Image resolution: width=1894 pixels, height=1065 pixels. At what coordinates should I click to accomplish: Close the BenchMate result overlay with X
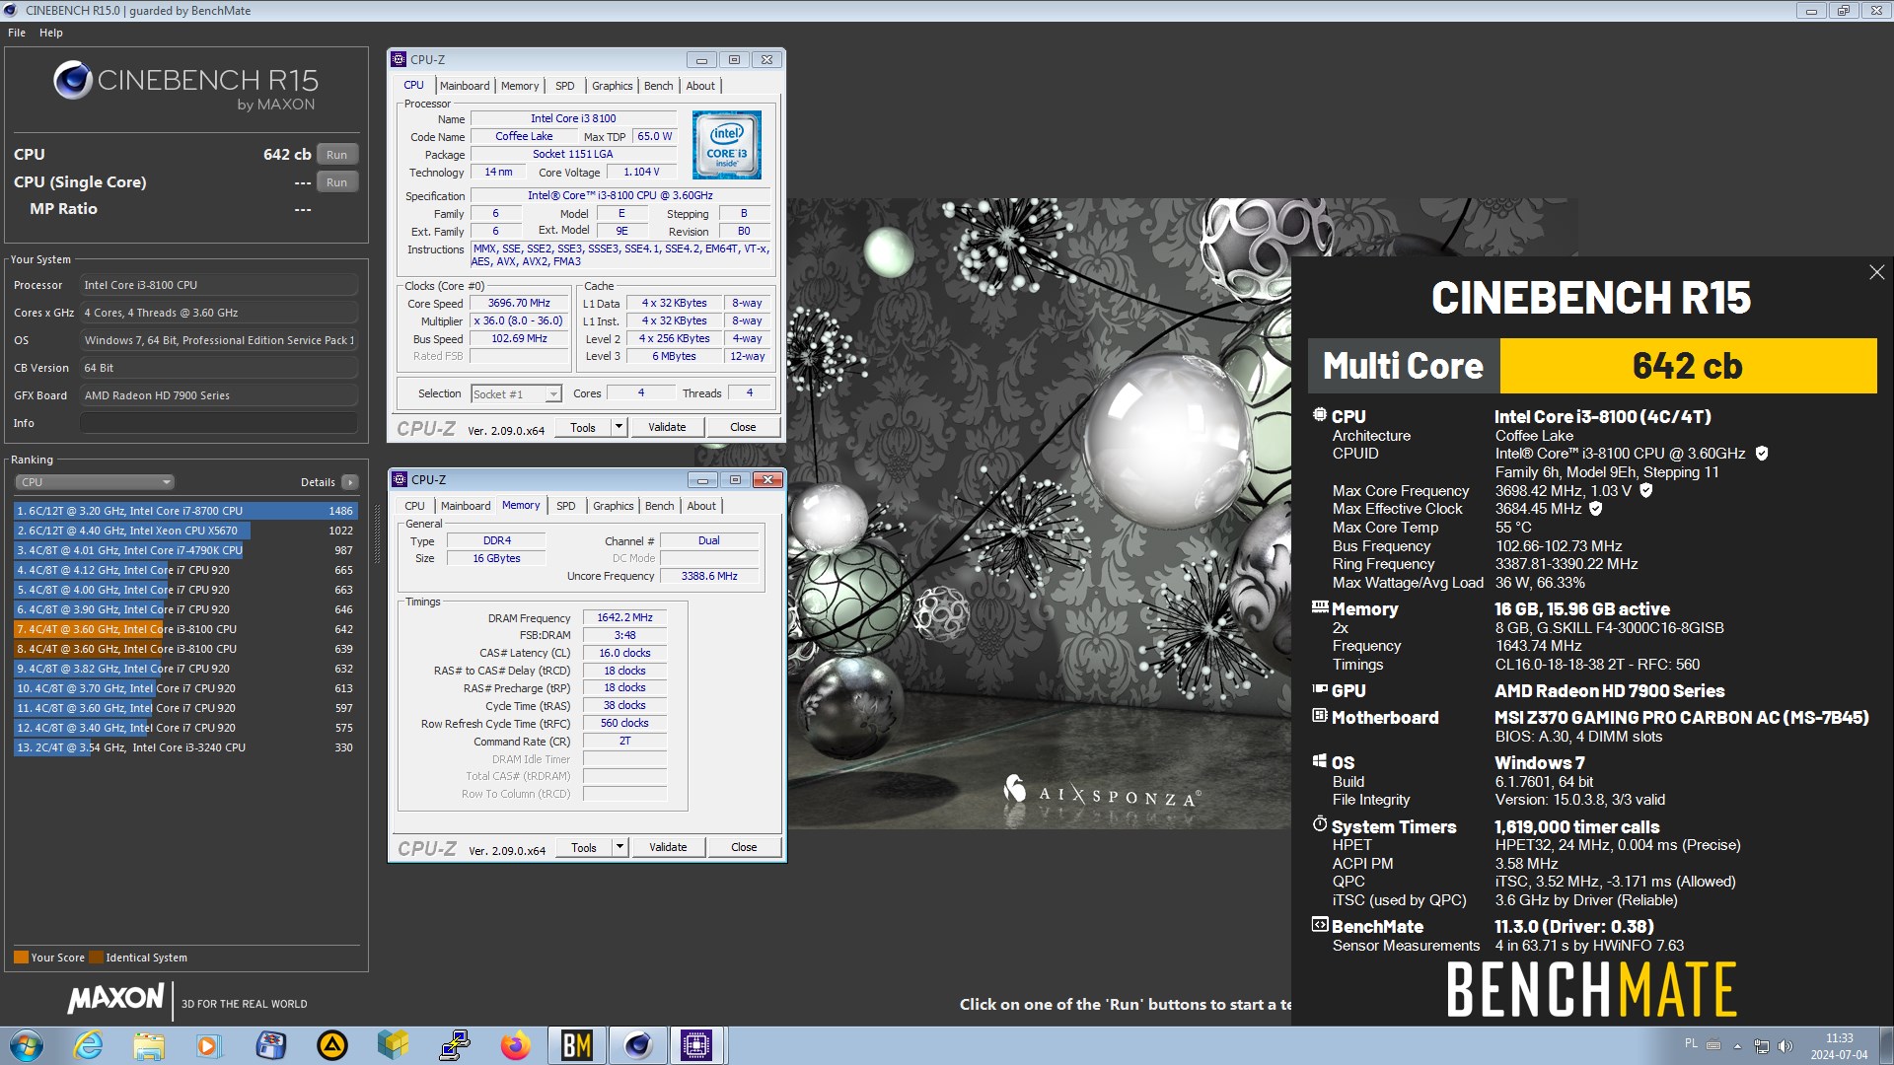1876,272
